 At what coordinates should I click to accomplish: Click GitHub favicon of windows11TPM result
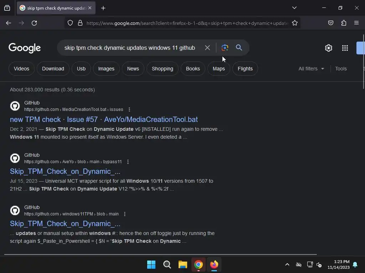pos(15,210)
